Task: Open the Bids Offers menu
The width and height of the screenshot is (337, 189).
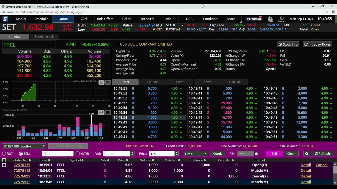Action: [x=105, y=19]
